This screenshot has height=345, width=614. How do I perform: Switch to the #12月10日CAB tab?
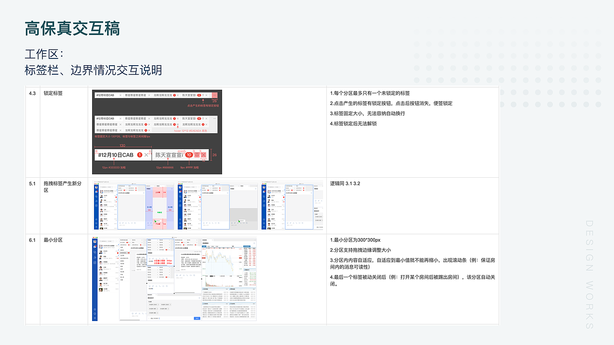tap(104, 95)
